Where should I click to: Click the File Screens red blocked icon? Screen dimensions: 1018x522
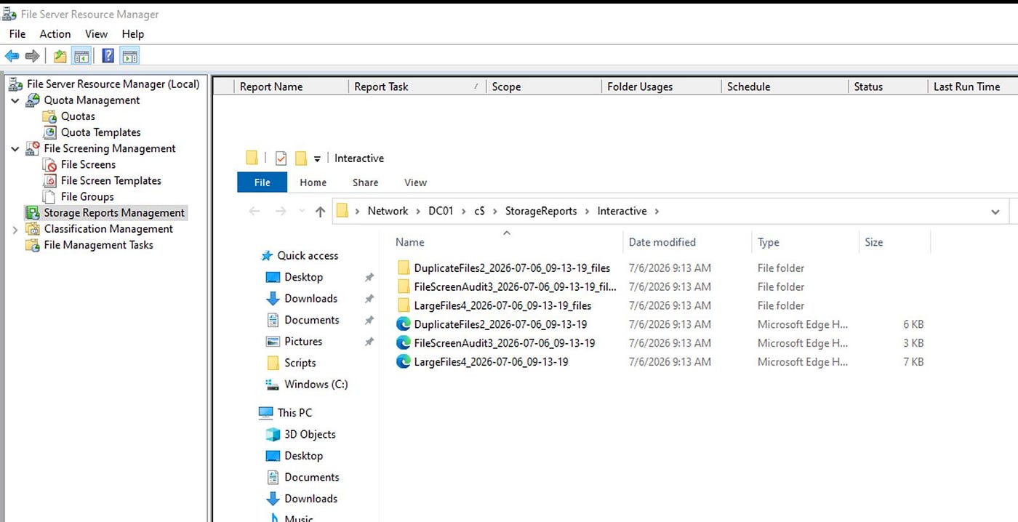(x=49, y=164)
